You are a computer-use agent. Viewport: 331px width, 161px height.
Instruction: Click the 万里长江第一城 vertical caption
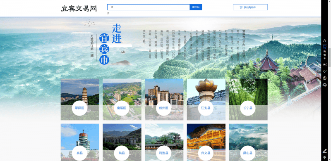[92, 46]
